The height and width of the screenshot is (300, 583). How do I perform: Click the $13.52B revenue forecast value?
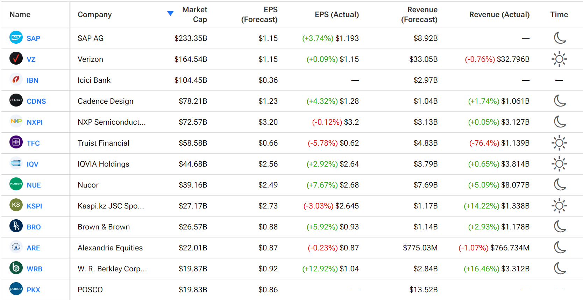[424, 290]
